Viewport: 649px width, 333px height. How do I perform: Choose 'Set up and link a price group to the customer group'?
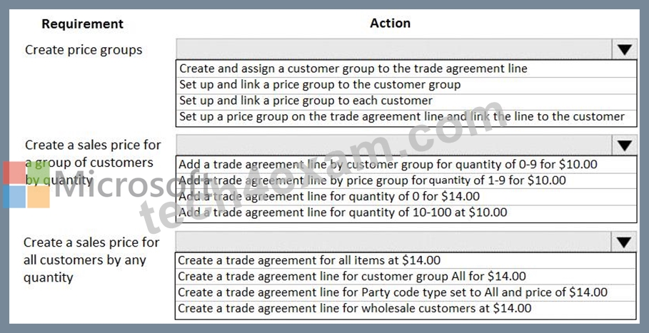pos(406,85)
